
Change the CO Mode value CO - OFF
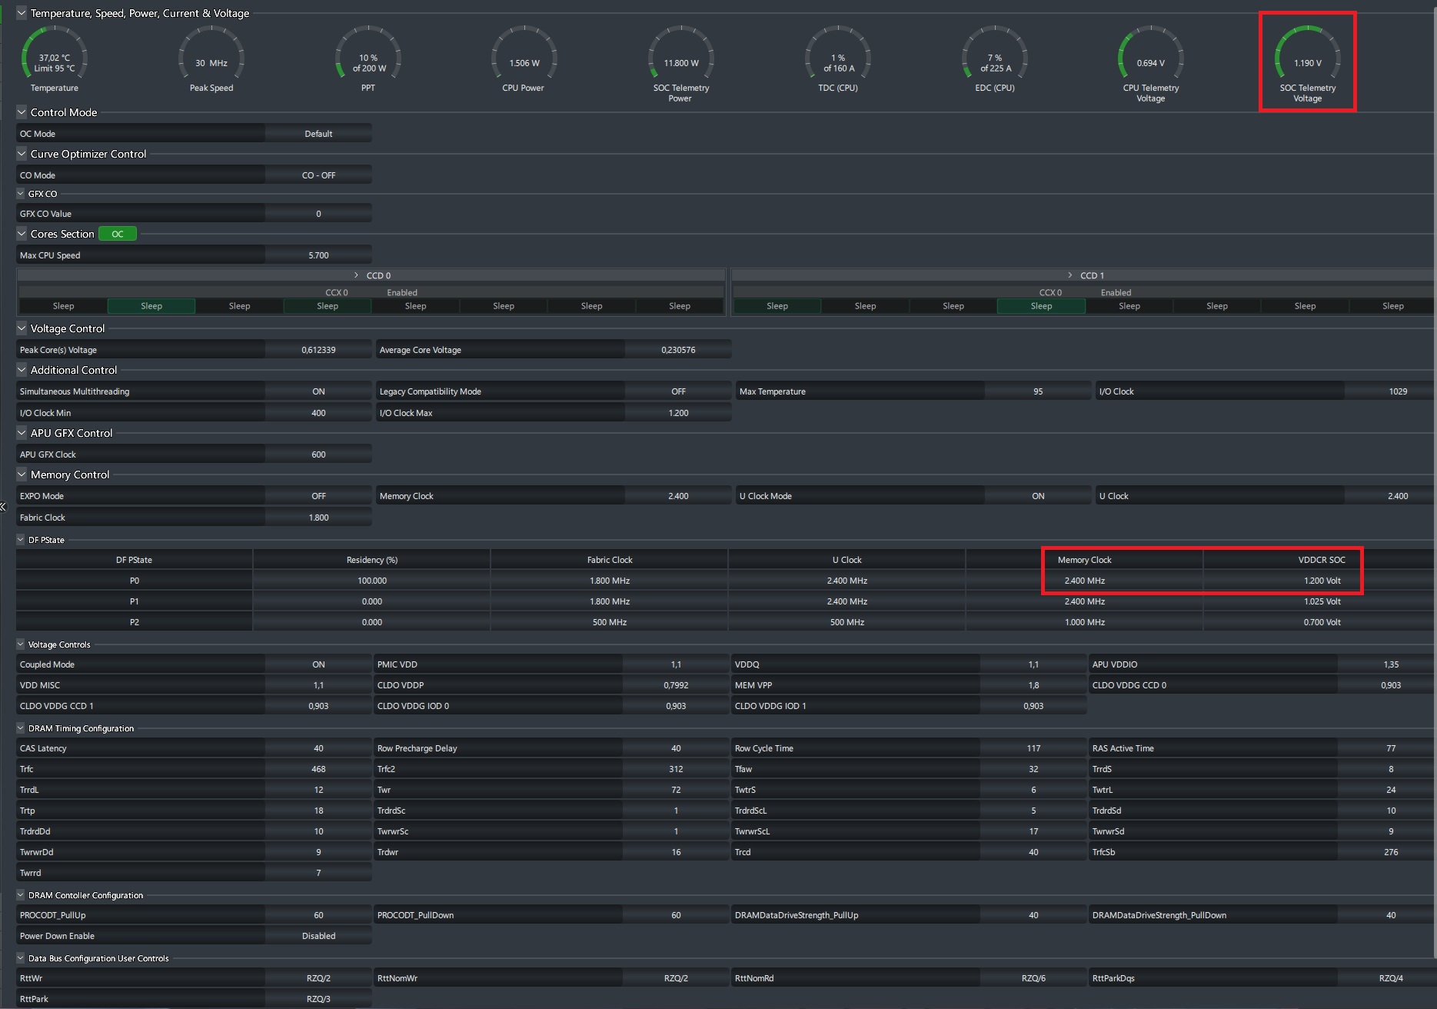coord(318,175)
